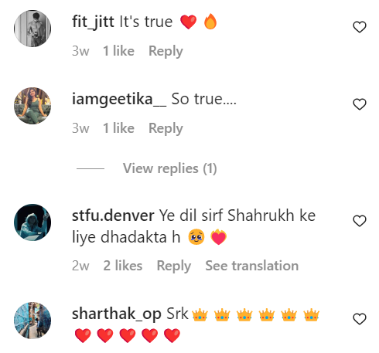Open fit_jitt username link
379x353 pixels.
pyautogui.click(x=93, y=22)
